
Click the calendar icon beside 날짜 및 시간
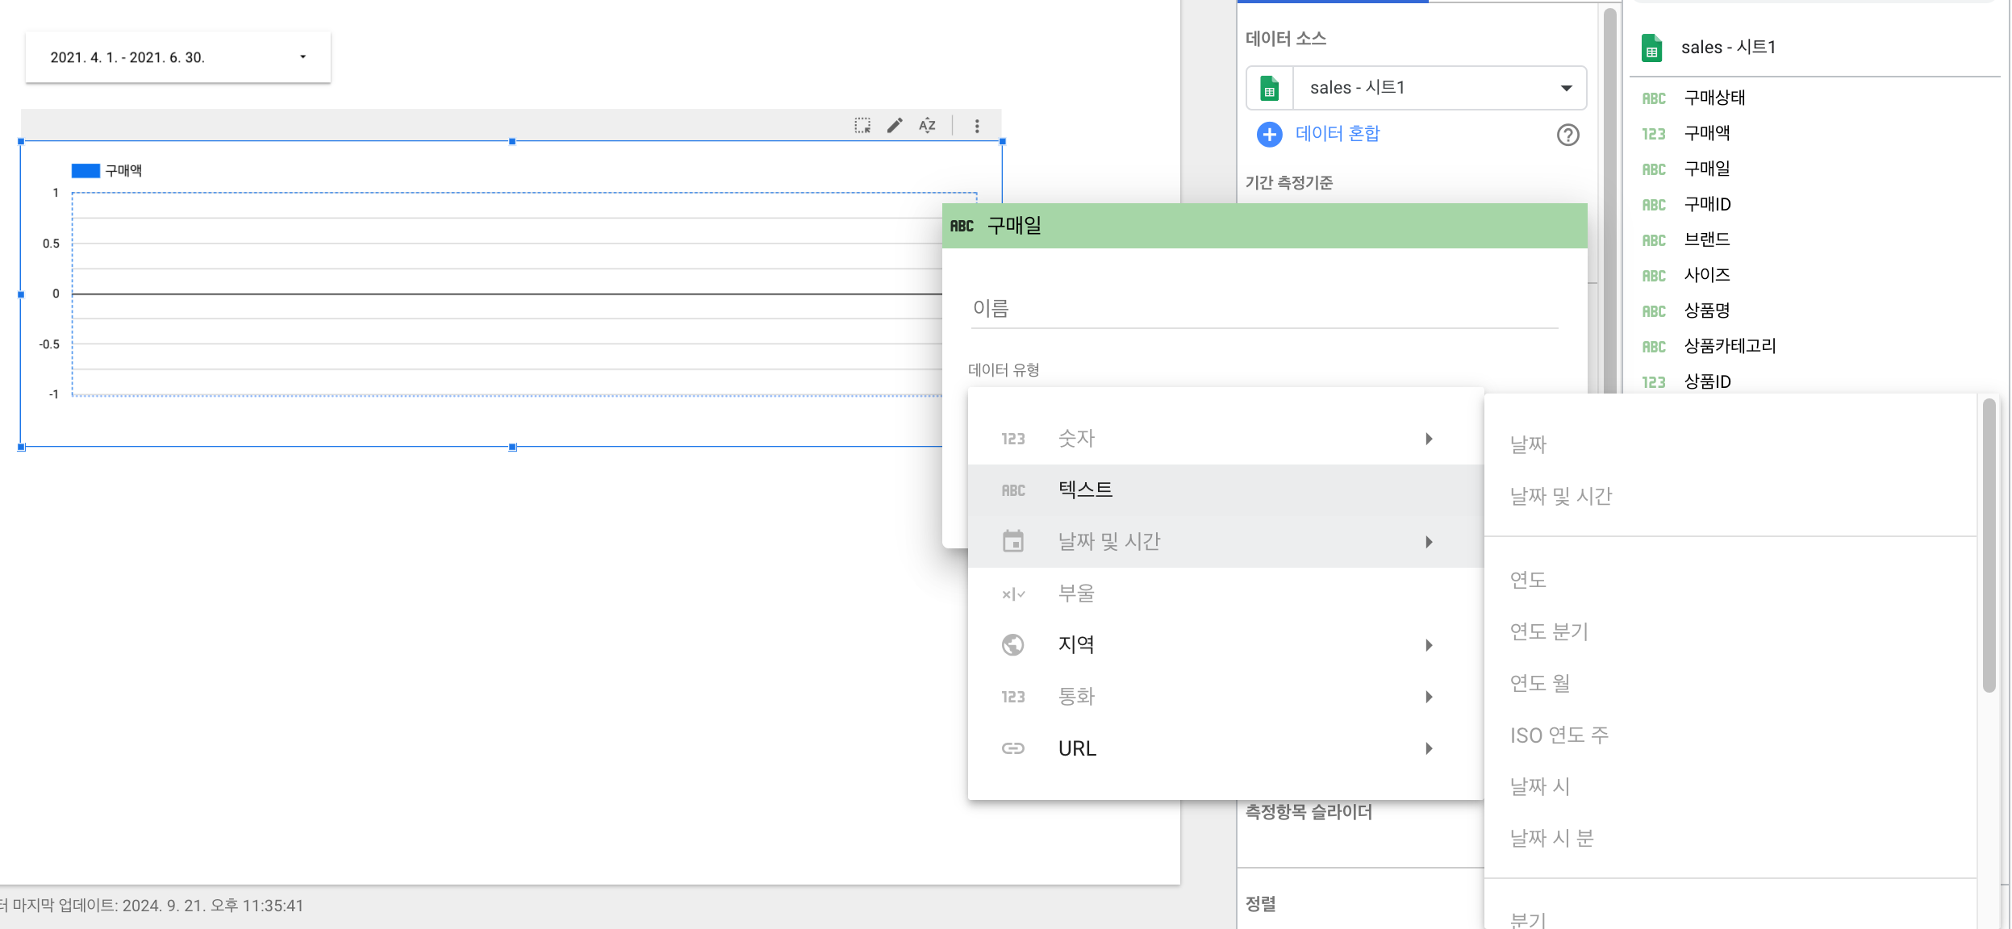(1013, 541)
